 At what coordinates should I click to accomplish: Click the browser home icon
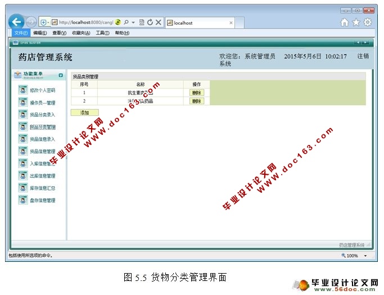(344, 22)
